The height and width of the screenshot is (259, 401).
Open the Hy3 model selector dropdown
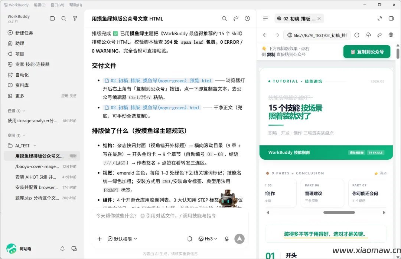pyautogui.click(x=208, y=239)
